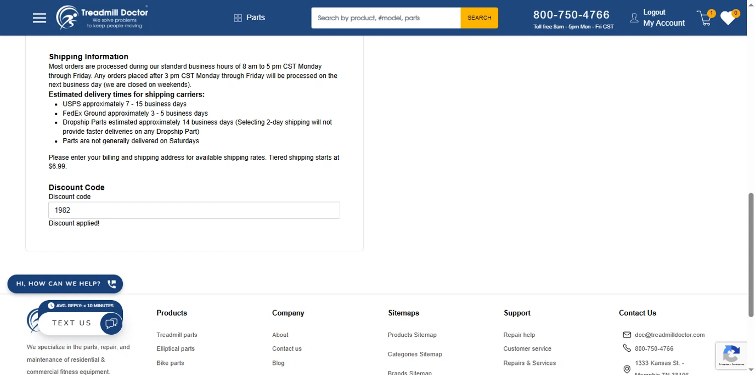The width and height of the screenshot is (755, 375).
Task: Click 'Parts are not generally delivered on Saturdays'
Action: (x=131, y=141)
